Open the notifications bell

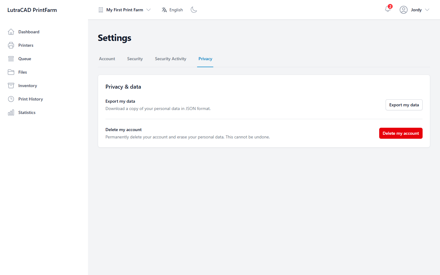(x=388, y=9)
